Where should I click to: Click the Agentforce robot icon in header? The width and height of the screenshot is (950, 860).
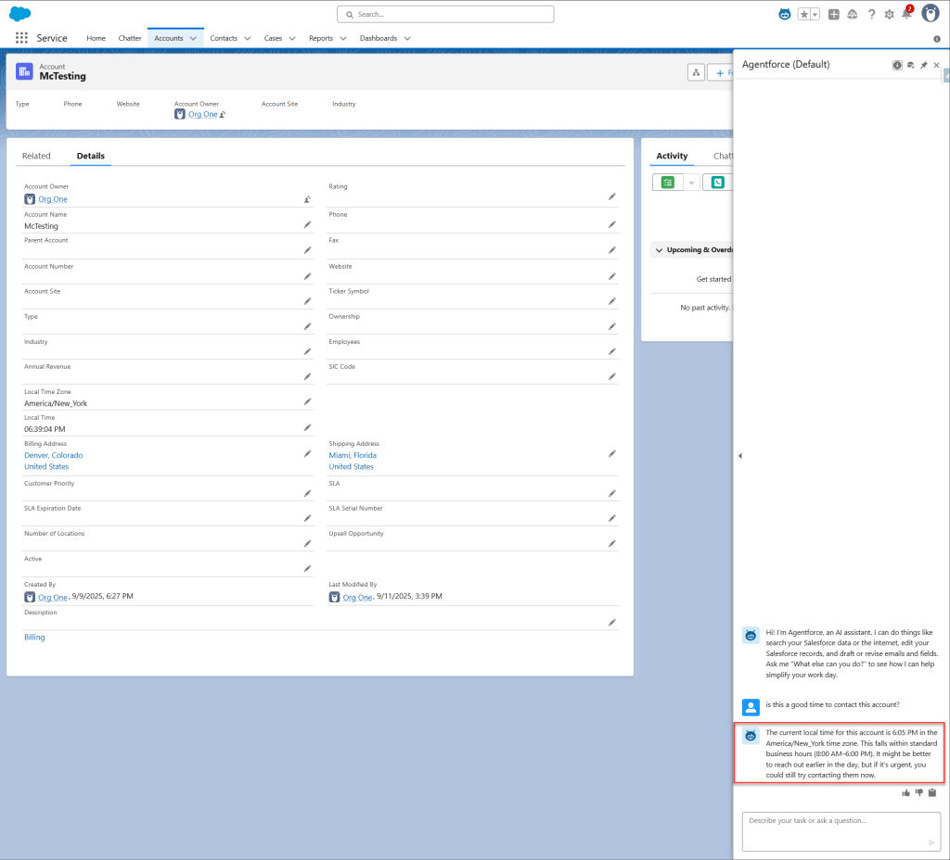pyautogui.click(x=785, y=14)
